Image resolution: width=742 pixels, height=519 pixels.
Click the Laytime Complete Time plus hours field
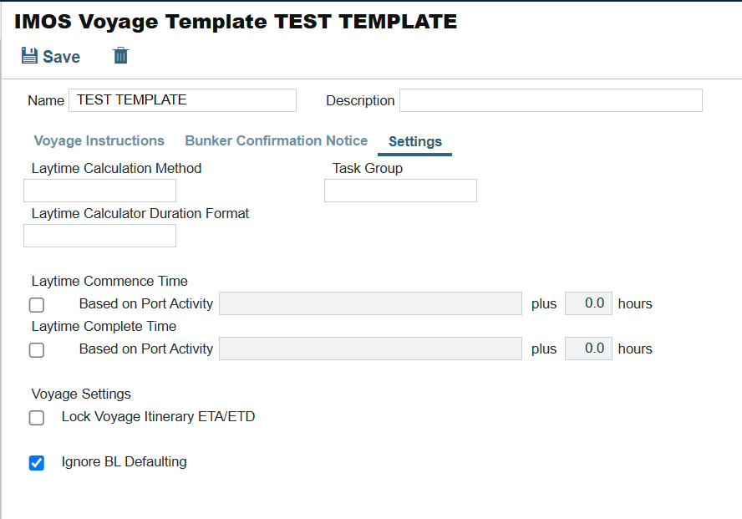coord(588,349)
